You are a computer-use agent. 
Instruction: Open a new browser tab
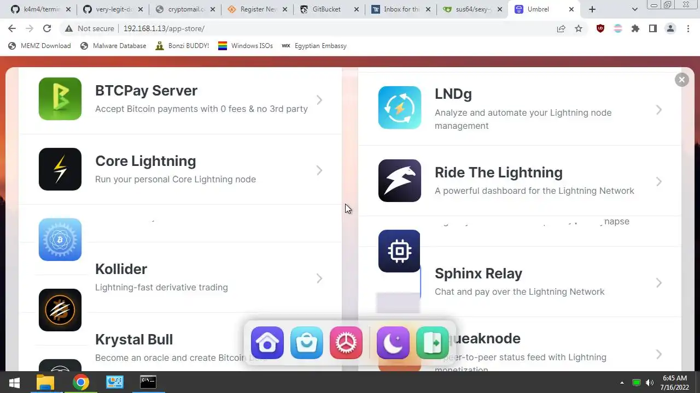pyautogui.click(x=592, y=9)
